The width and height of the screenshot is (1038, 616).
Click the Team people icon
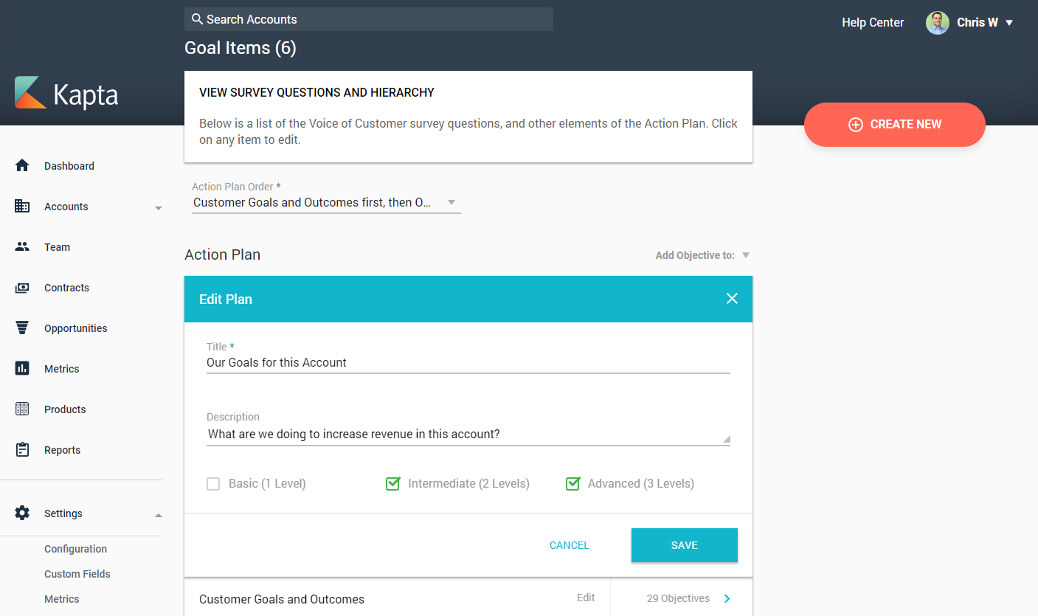[x=22, y=247]
